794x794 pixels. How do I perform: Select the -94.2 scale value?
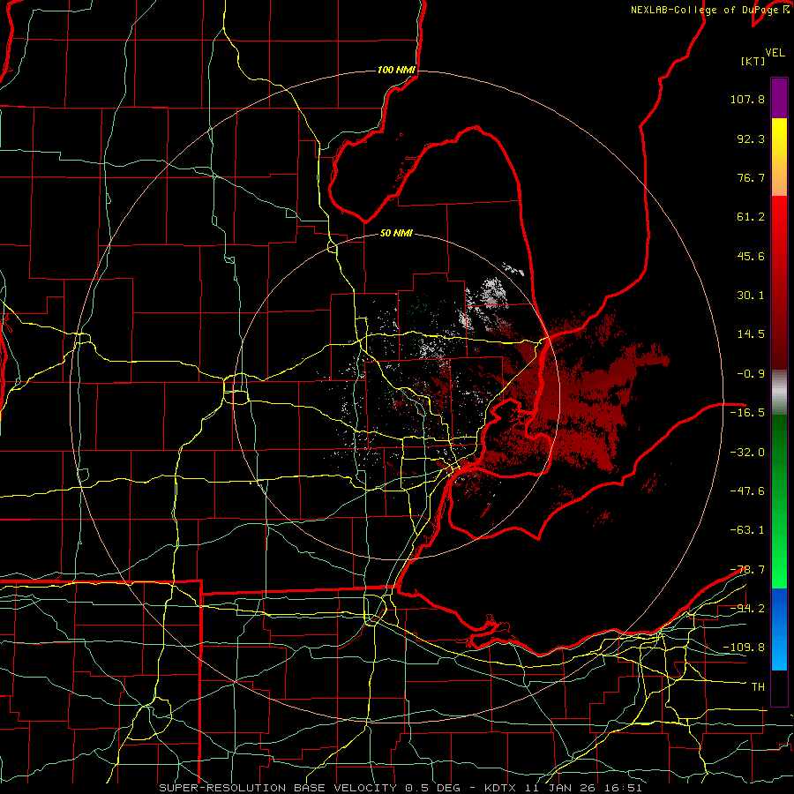coord(747,609)
